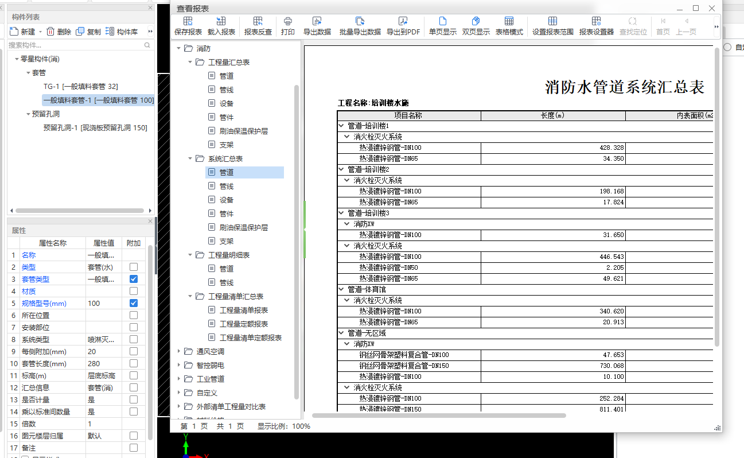
Task: Uncheck 附加 for 套管类型 row
Action: coord(134,279)
